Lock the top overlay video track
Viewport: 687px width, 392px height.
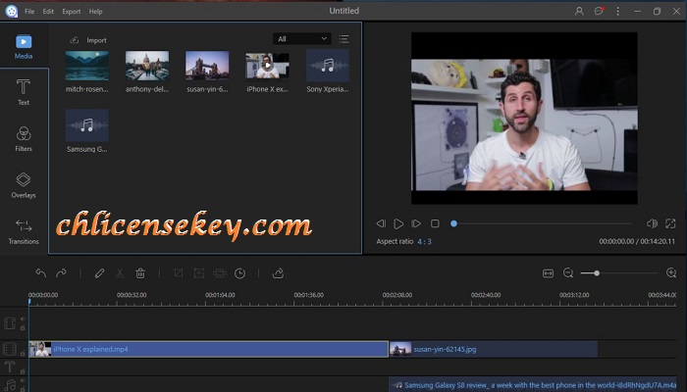(x=23, y=327)
